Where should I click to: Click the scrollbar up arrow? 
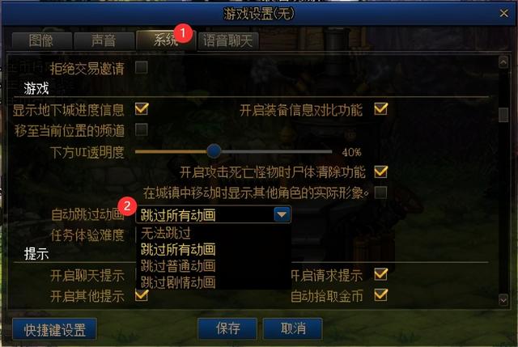[x=503, y=62]
